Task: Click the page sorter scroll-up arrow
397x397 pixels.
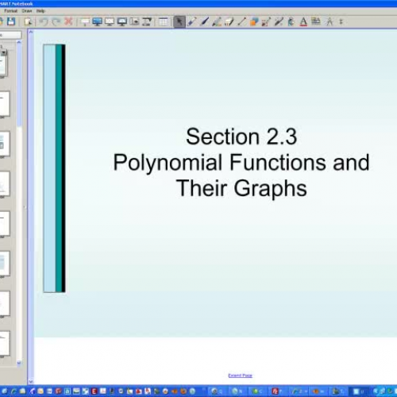Action: coord(19,42)
